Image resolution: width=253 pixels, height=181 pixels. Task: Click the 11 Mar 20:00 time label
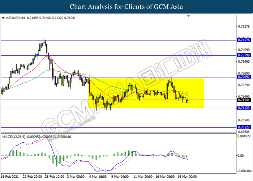[x=143, y=177]
